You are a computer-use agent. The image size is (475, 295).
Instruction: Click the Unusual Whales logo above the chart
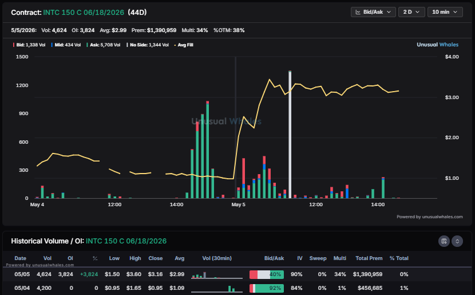coord(437,45)
